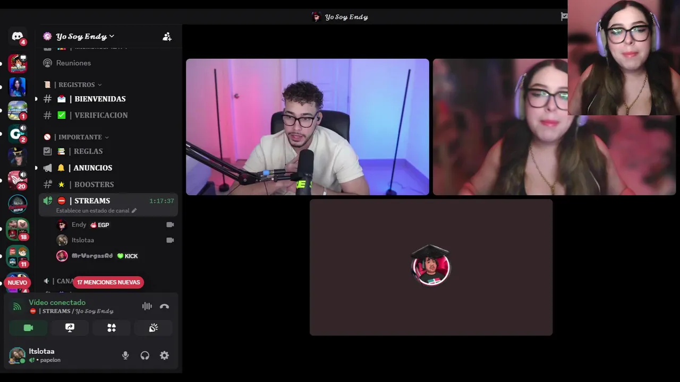Open the ROLEPLAY server icon
Viewport: 680px width, 382px height.
coord(18,204)
